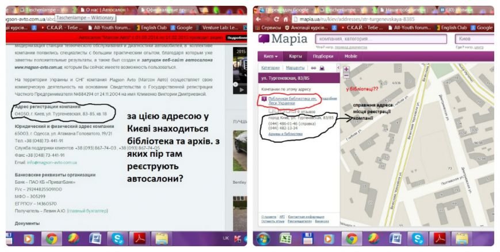Click the company search field 'компания, категория'

[x=381, y=39]
